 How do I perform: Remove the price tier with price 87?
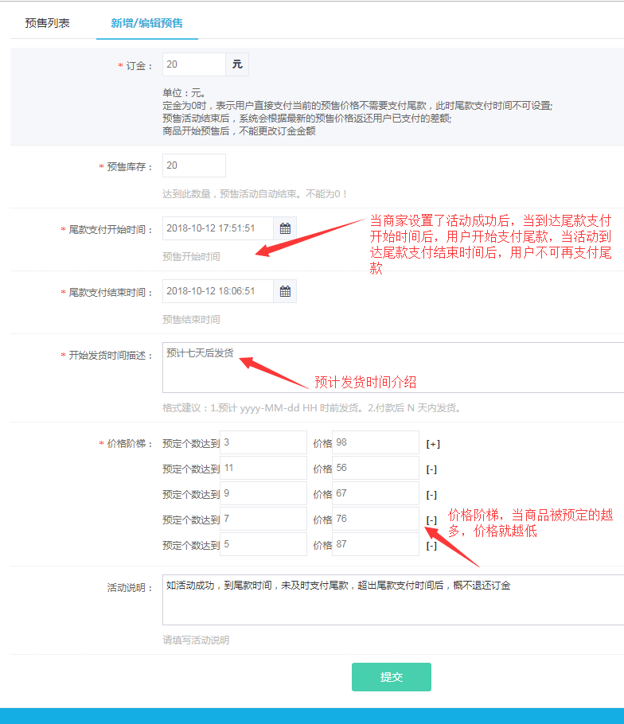431,546
